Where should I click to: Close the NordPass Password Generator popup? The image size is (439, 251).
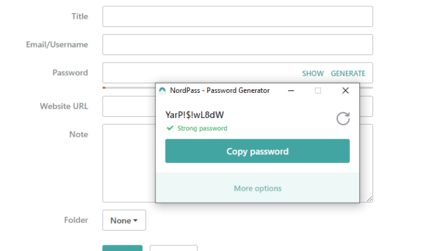tap(346, 90)
